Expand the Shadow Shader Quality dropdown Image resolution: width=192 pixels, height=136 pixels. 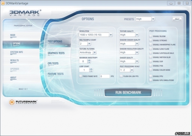(x=137, y=44)
